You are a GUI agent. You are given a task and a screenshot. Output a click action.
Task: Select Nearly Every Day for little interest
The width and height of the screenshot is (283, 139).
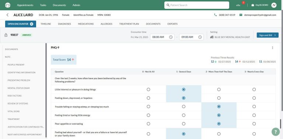pos(254,89)
